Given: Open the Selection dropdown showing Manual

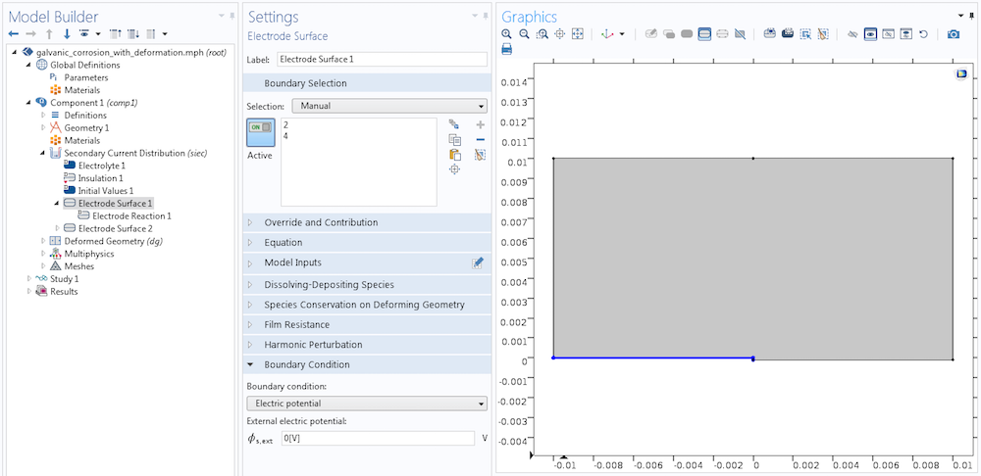Looking at the screenshot, I should pyautogui.click(x=388, y=106).
